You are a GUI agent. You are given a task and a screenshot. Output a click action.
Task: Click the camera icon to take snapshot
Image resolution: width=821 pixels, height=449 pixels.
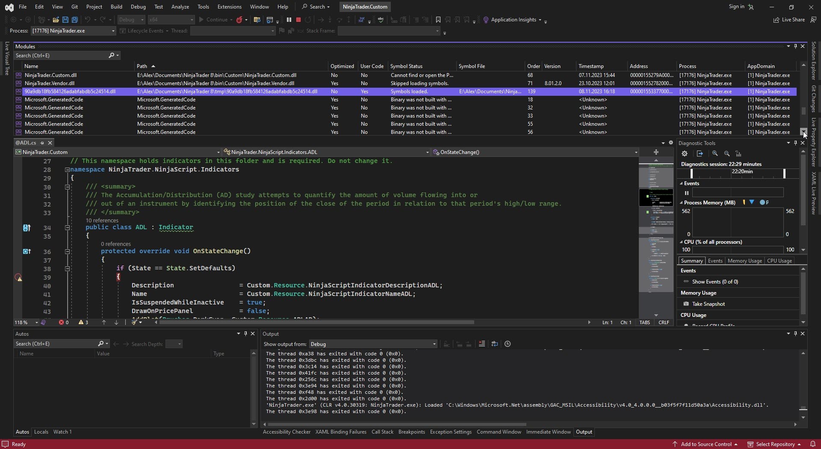686,304
